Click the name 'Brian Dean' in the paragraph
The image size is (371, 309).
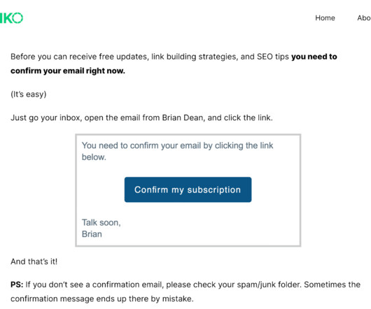183,117
